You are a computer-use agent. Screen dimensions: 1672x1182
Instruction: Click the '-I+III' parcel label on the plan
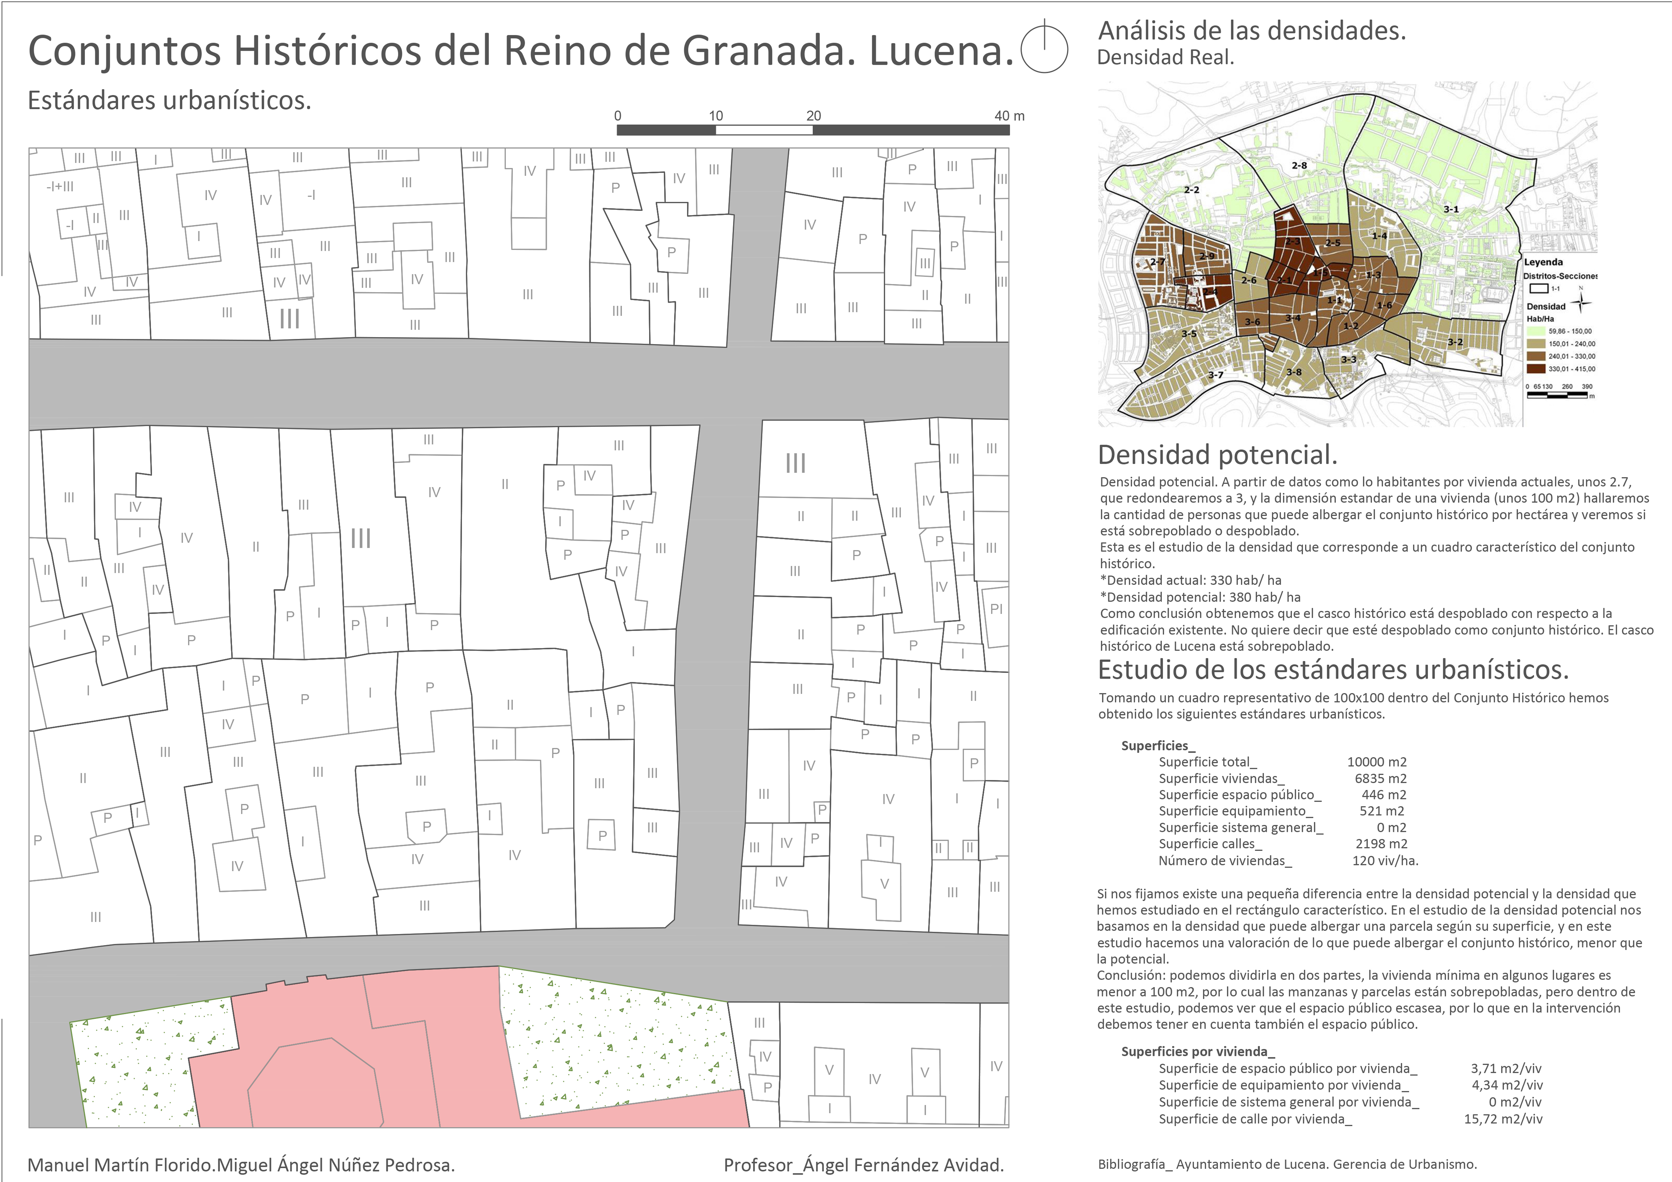click(60, 186)
